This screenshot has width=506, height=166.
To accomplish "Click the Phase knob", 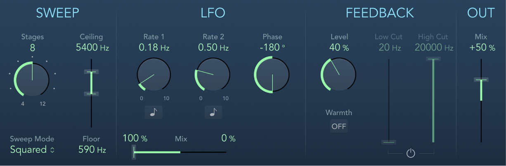I will [272, 75].
